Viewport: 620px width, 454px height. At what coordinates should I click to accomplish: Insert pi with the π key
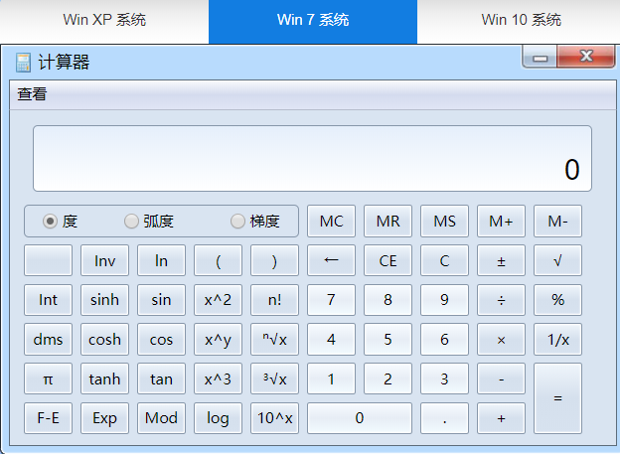point(49,378)
